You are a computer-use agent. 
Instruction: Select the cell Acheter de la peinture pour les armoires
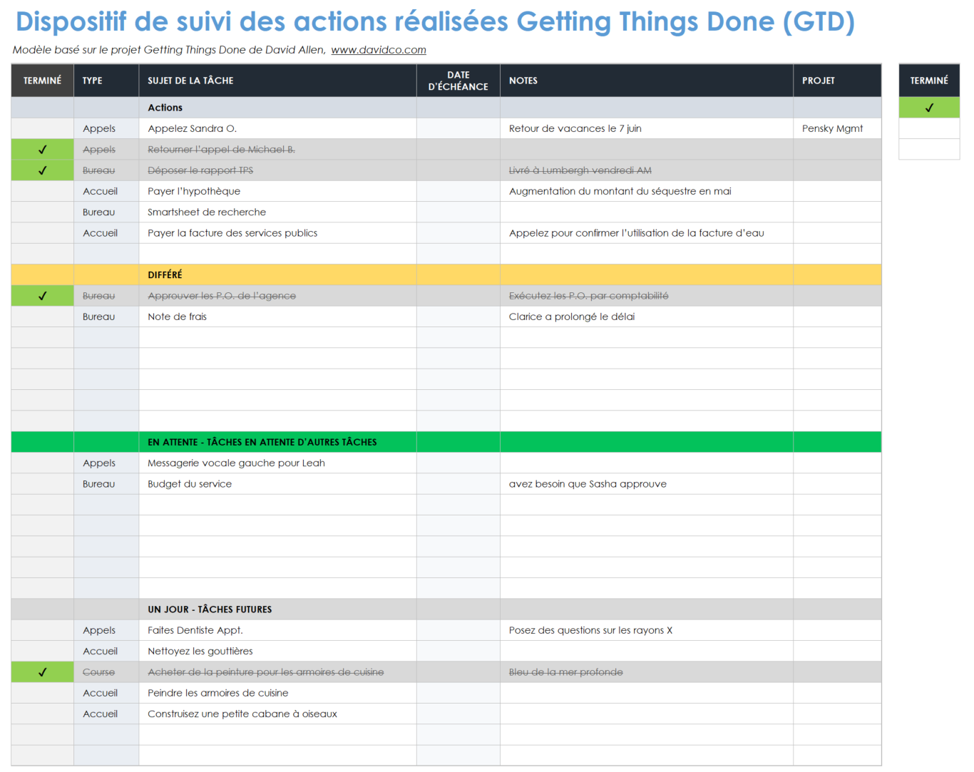click(277, 672)
